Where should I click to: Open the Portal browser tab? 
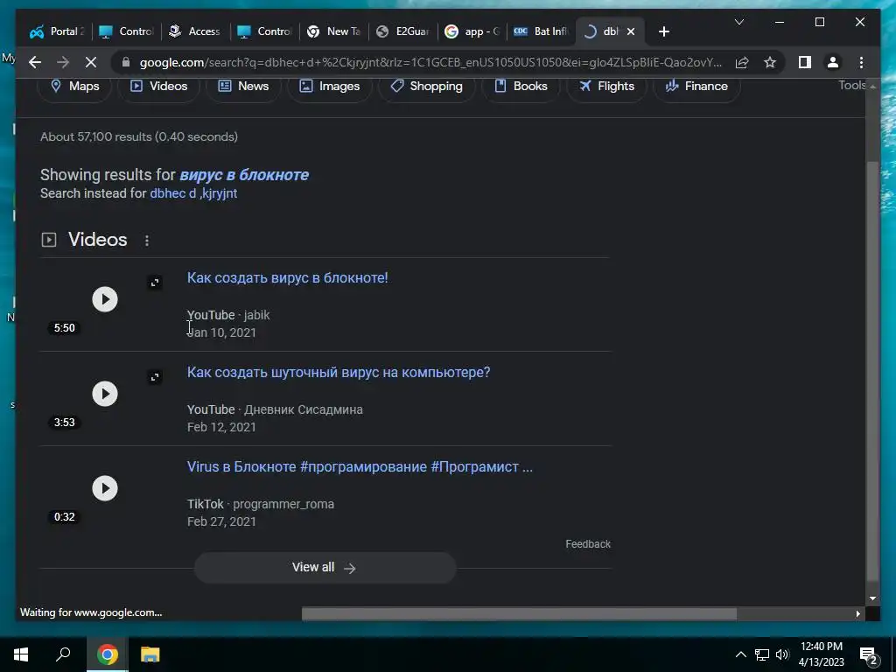click(57, 31)
